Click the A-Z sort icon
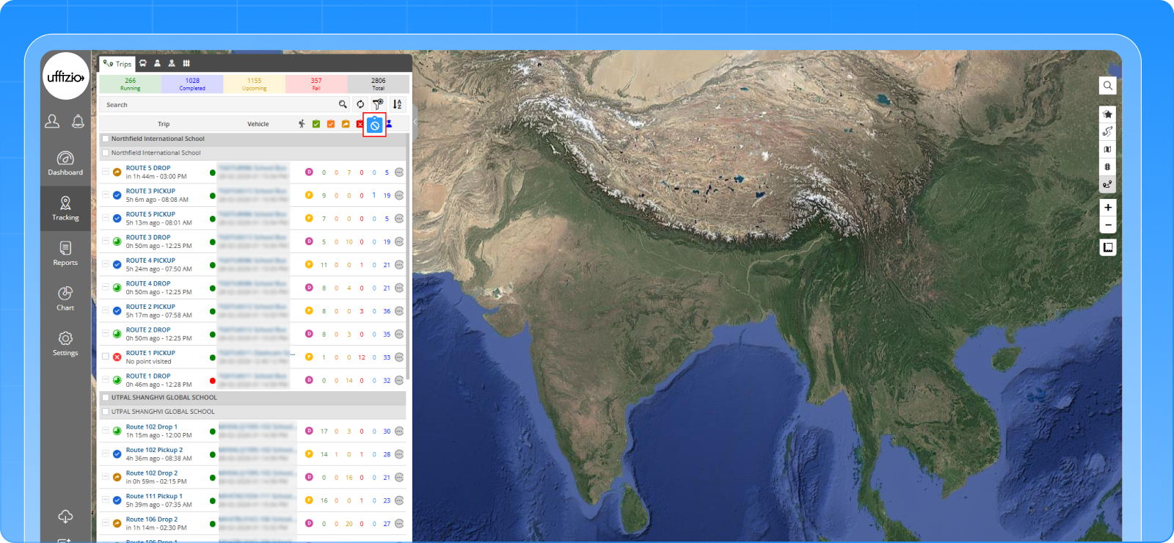This screenshot has width=1174, height=543. tap(397, 104)
